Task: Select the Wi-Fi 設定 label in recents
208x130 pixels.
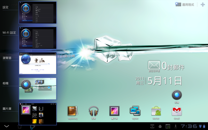Action: pyautogui.click(x=9, y=33)
